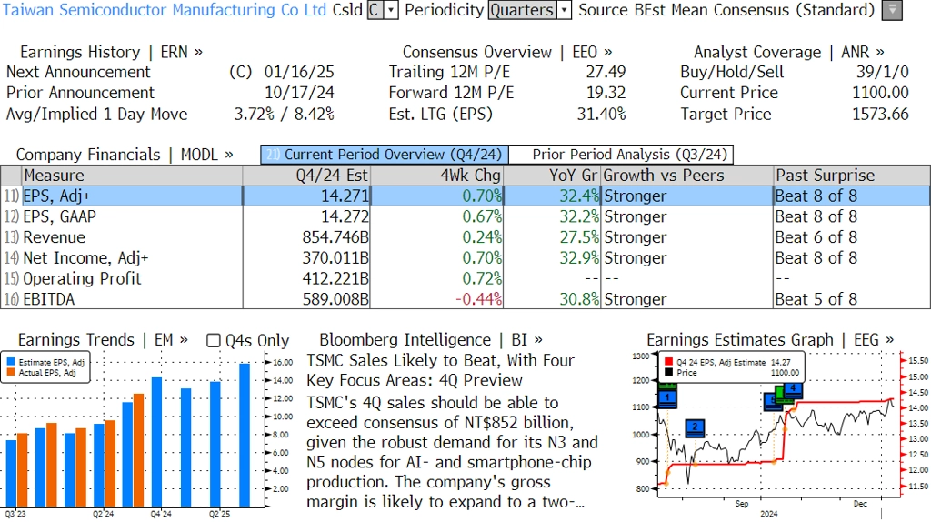Open Analyst Coverage ANR link
Screen dimensions: 931x522
coord(788,52)
